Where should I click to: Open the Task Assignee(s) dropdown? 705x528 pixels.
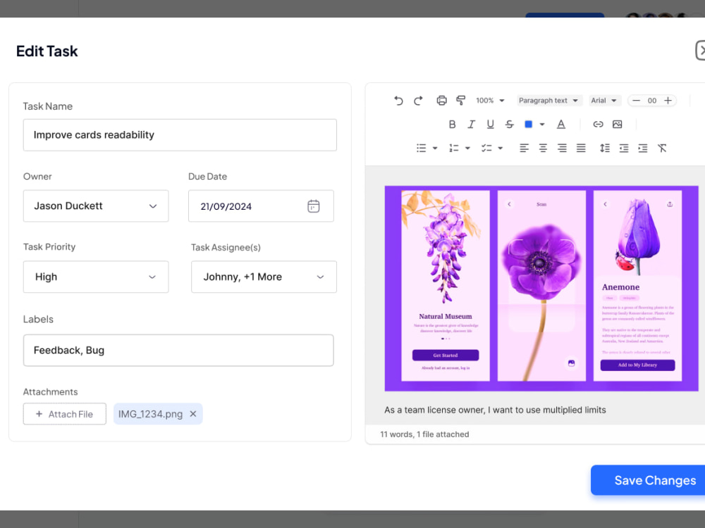pos(264,277)
